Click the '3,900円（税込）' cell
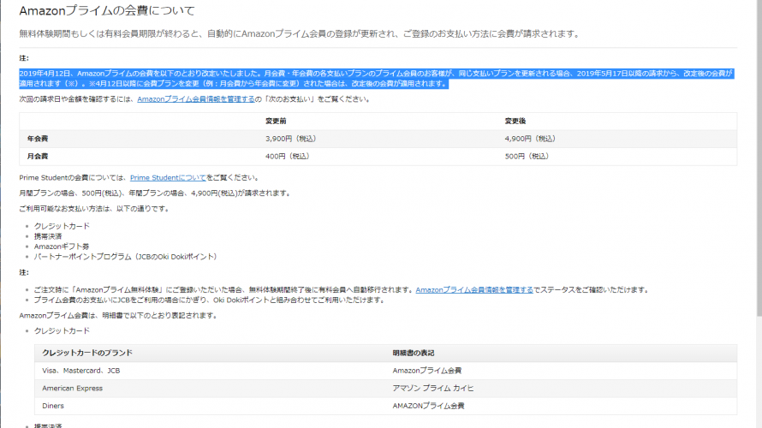 [290, 139]
